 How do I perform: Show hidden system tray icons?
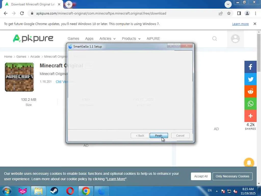217,191
